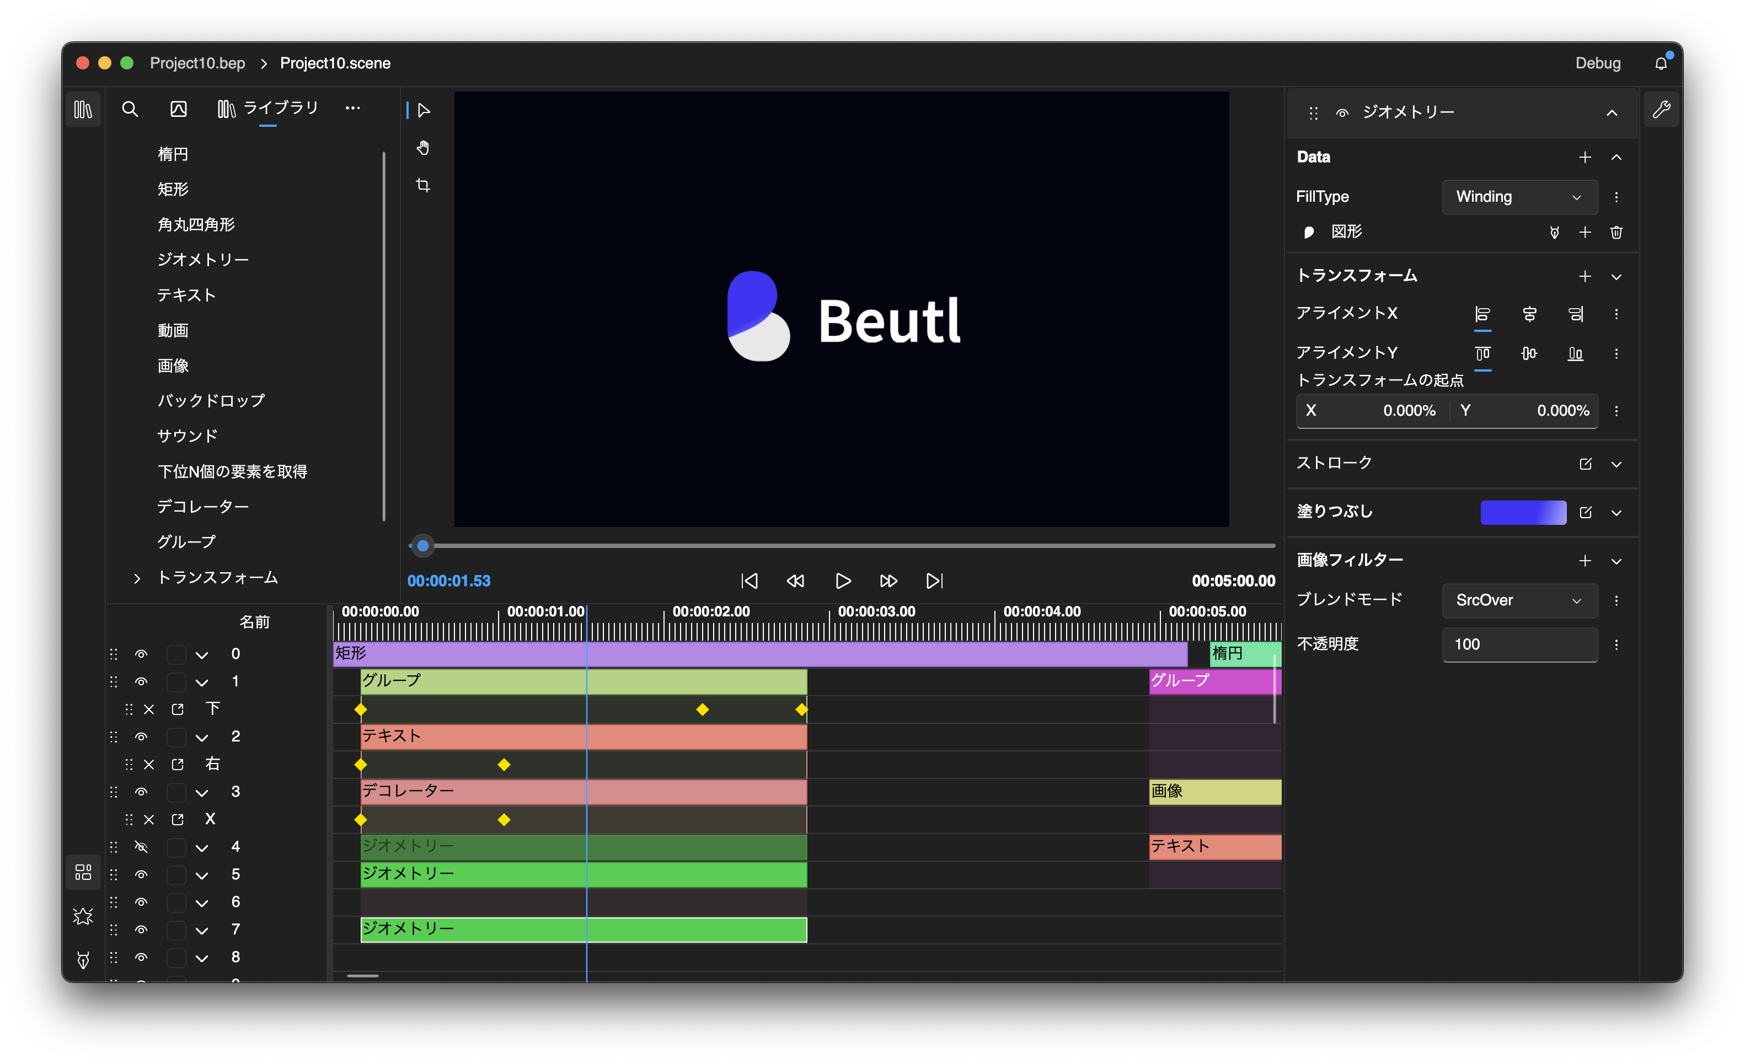Hide layer 0 with eye icon
The height and width of the screenshot is (1064, 1745).
(141, 654)
